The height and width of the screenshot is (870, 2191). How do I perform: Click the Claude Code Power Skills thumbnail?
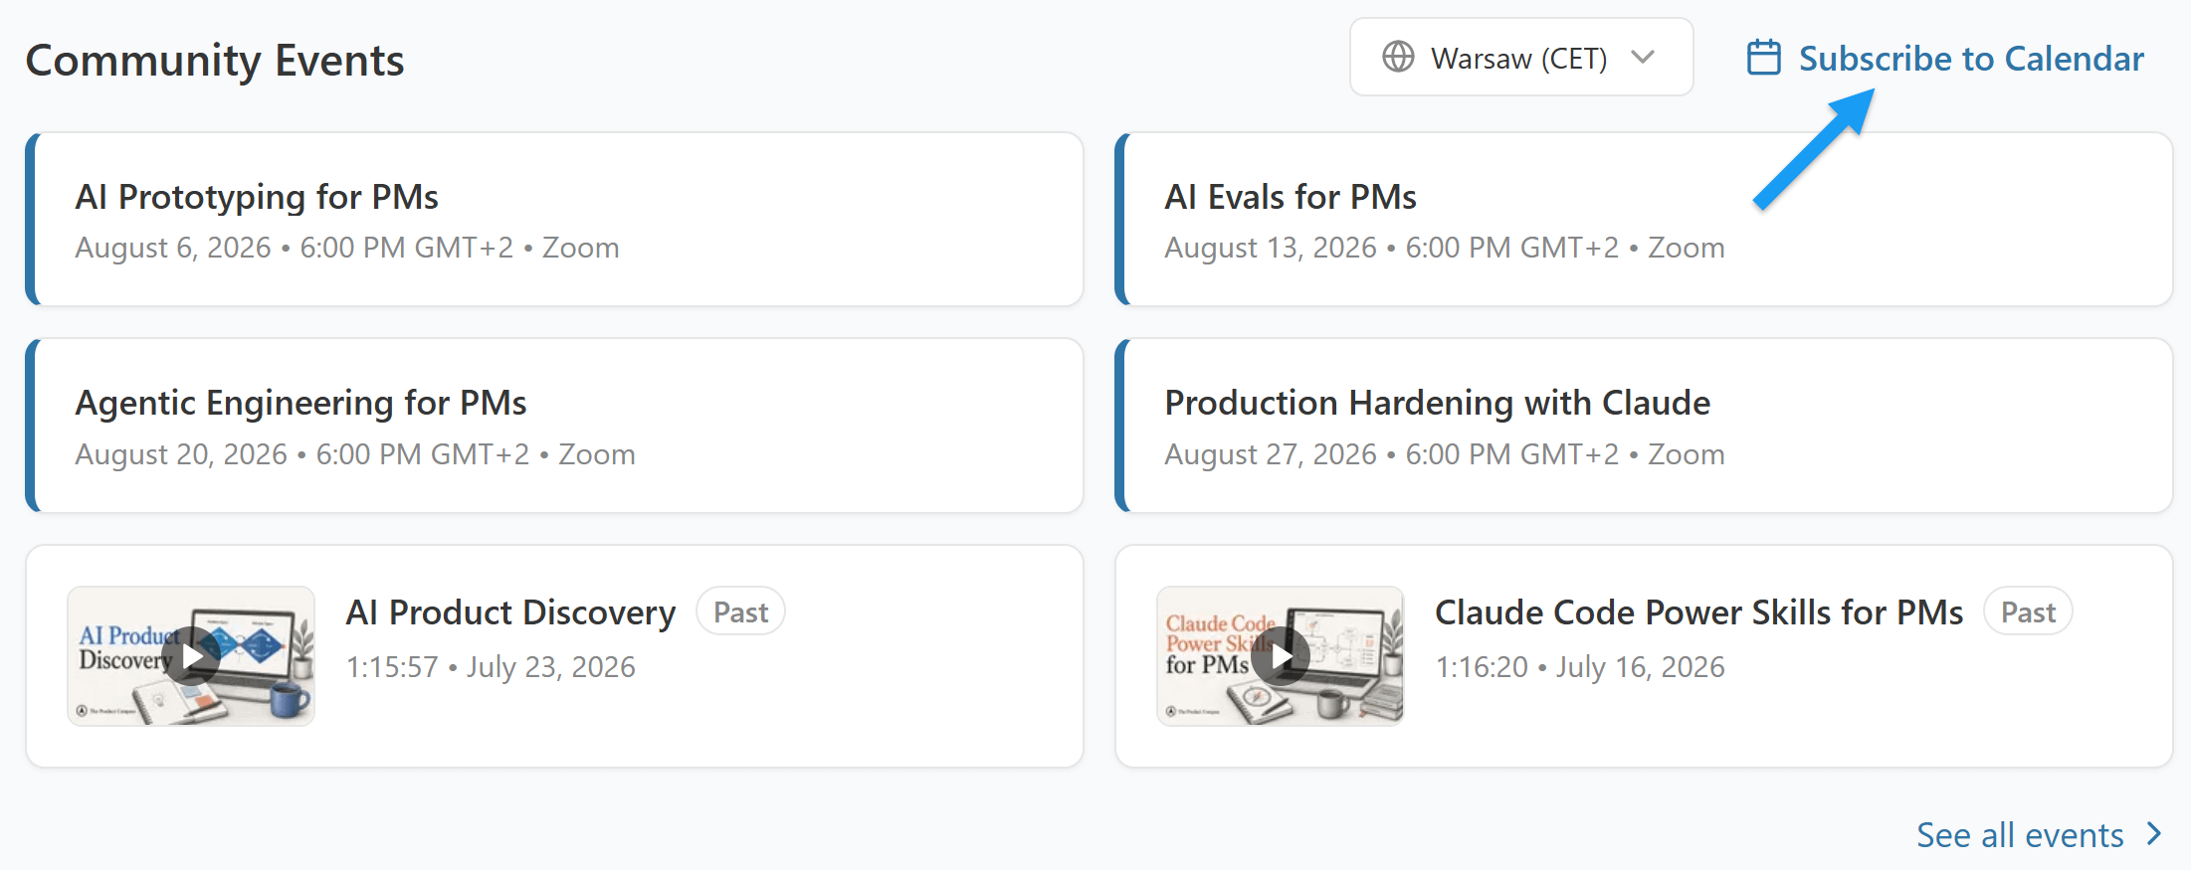[1281, 656]
